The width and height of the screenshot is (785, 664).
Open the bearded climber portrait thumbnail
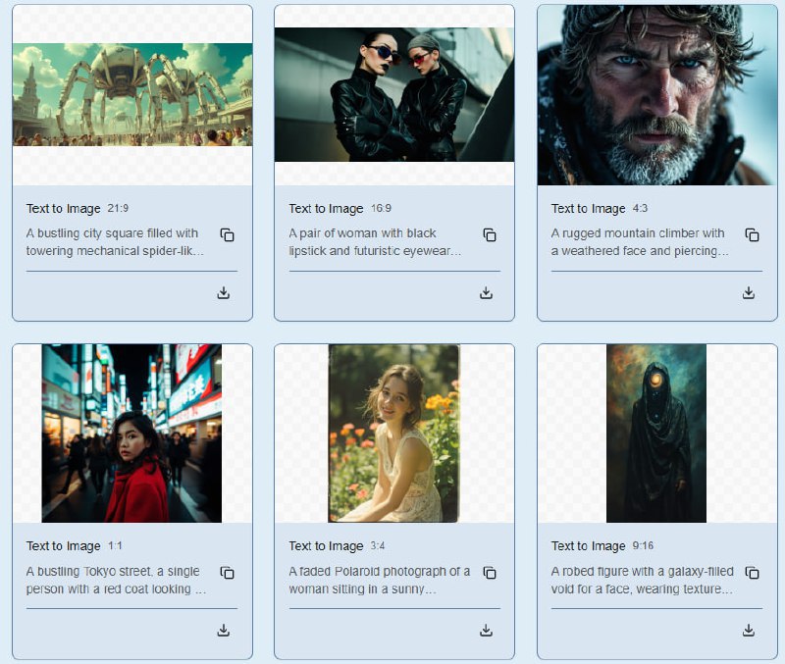(x=657, y=94)
